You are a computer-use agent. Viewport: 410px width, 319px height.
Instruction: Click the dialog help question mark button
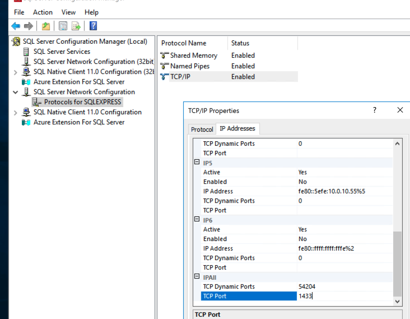375,110
